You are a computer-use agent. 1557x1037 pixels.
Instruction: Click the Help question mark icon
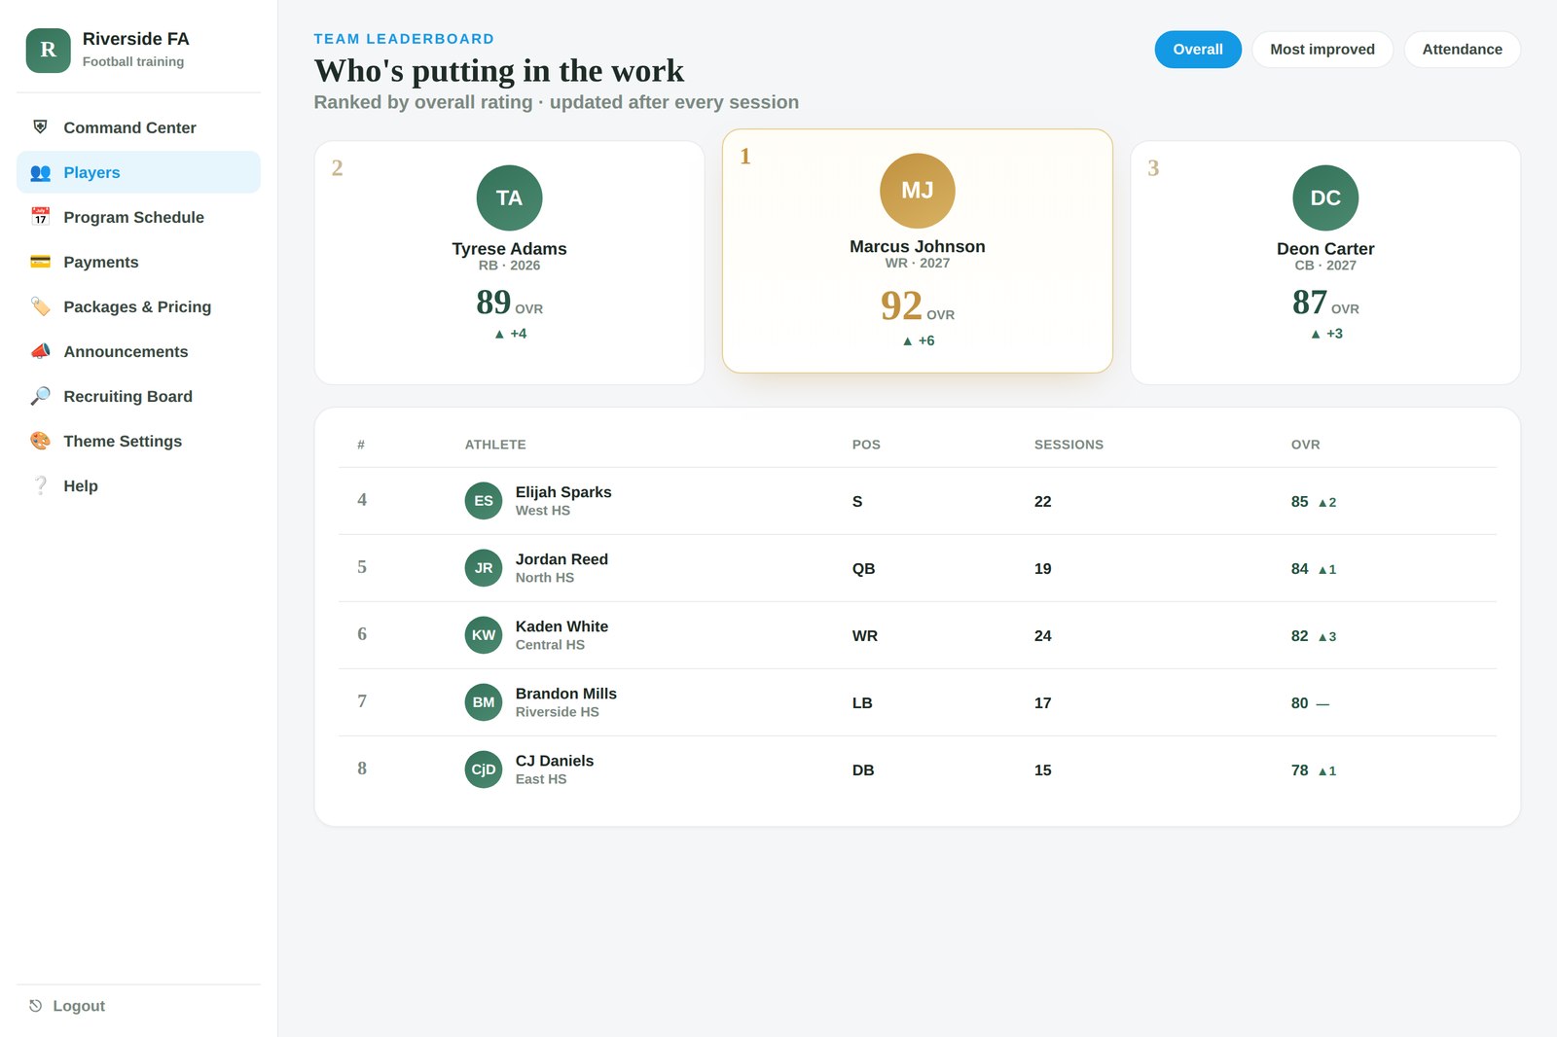tap(40, 485)
